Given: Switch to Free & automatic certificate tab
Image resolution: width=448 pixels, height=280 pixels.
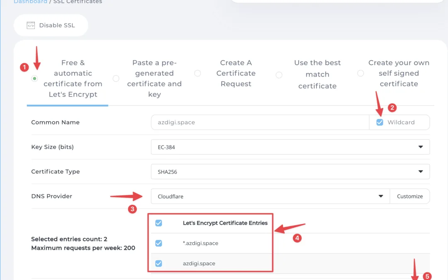Looking at the screenshot, I should click(x=73, y=78).
